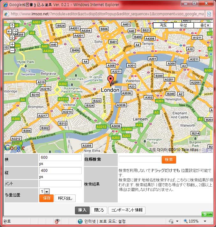The image size is (216, 227).
Task: Click the 인터넷 | 보호 모드 status text
Action: 105,221
